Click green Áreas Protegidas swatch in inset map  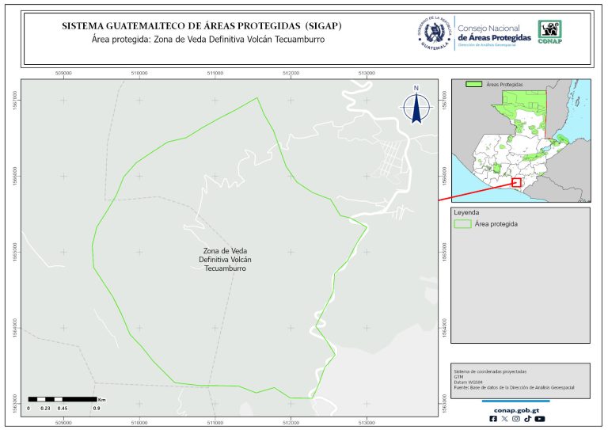[x=473, y=83]
